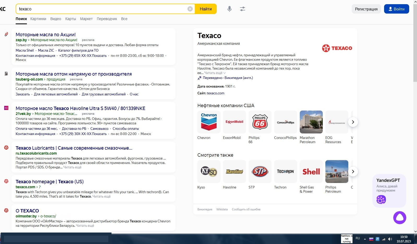Screen dimensions: 417x244
Task: Open the Marathon Petroleum building thumbnail
Action: [x=311, y=122]
